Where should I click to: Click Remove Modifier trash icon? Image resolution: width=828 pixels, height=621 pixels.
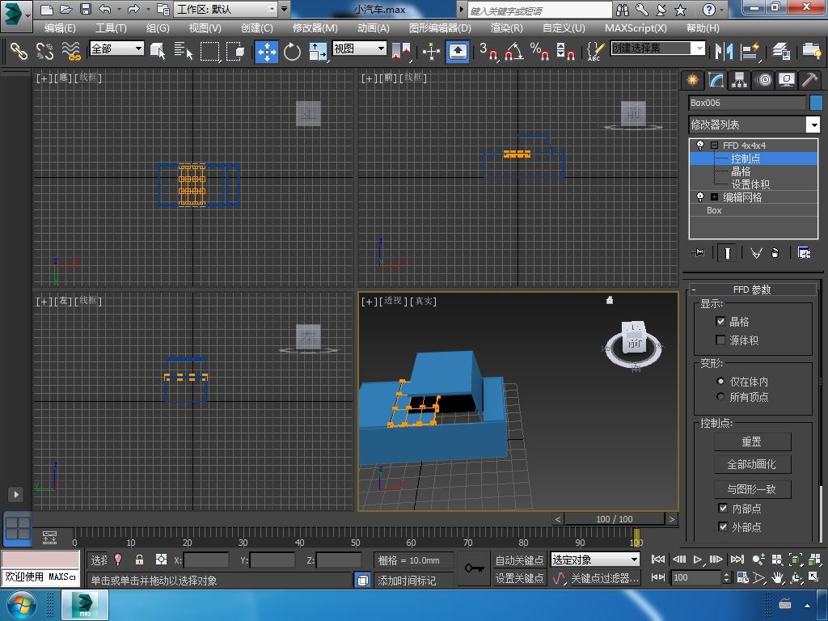tap(775, 253)
